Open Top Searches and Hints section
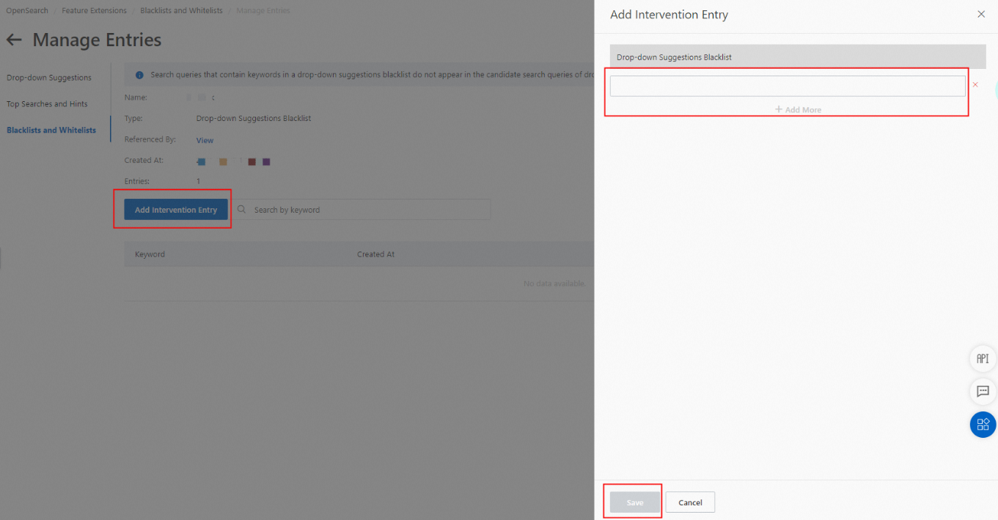 pos(47,104)
